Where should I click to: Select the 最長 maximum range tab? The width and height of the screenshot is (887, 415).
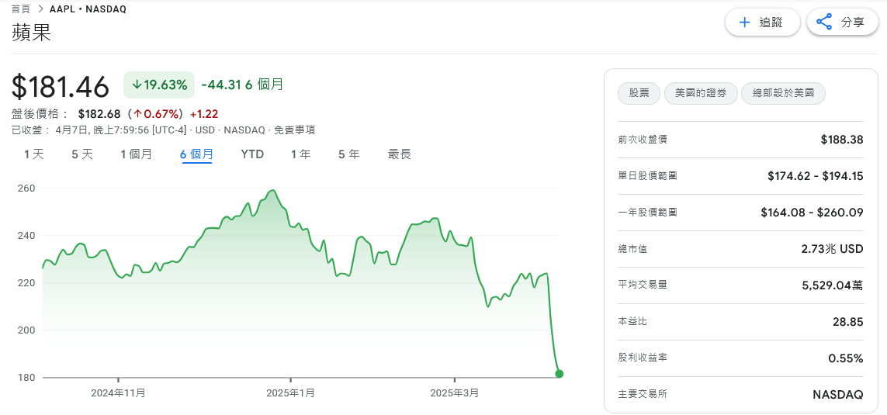(400, 154)
